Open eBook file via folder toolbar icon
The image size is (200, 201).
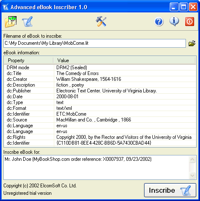point(11,22)
